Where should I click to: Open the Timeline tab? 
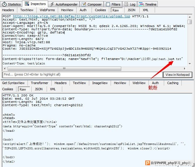click(147, 4)
